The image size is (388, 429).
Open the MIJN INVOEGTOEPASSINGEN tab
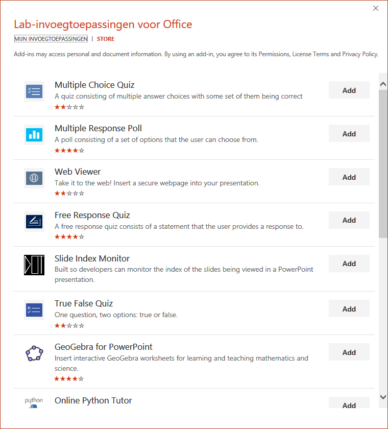[x=51, y=39]
